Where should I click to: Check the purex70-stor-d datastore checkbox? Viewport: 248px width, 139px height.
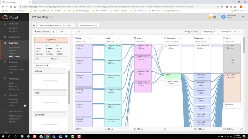(166, 46)
